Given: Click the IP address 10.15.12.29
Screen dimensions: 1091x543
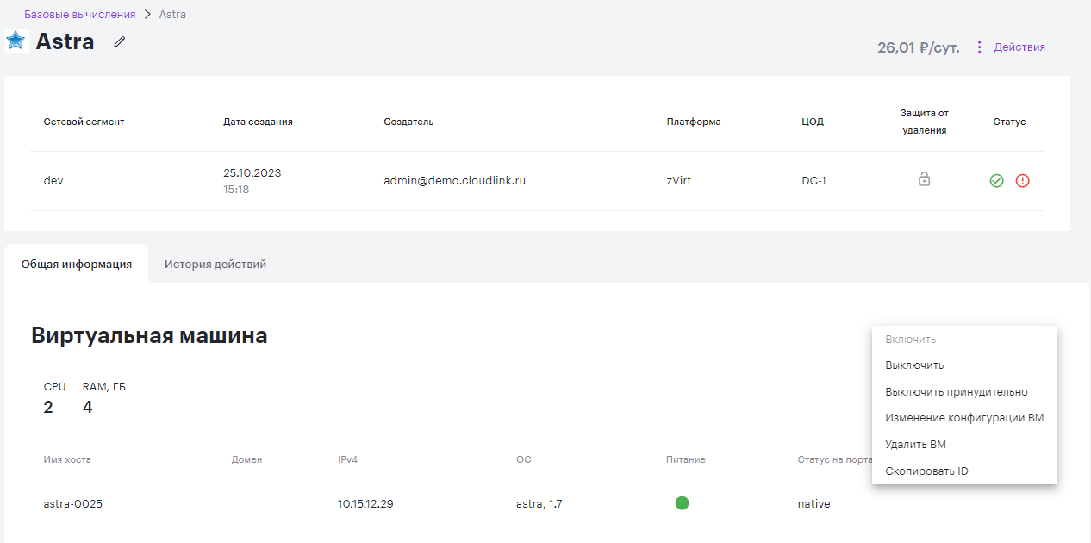Looking at the screenshot, I should point(365,504).
